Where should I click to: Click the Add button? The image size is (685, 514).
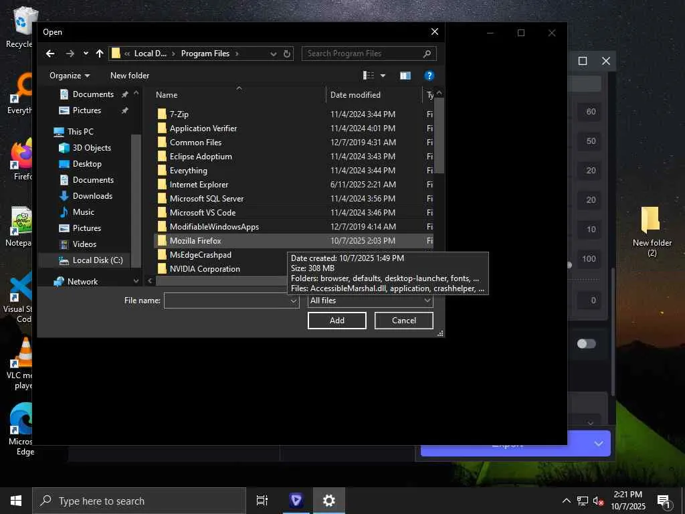point(337,321)
